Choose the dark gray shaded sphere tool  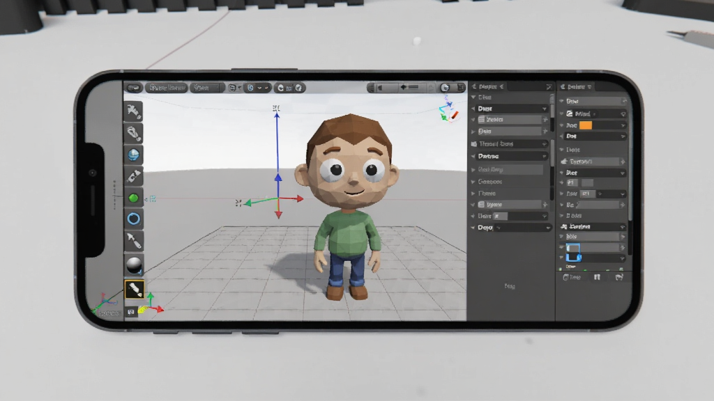pyautogui.click(x=134, y=265)
